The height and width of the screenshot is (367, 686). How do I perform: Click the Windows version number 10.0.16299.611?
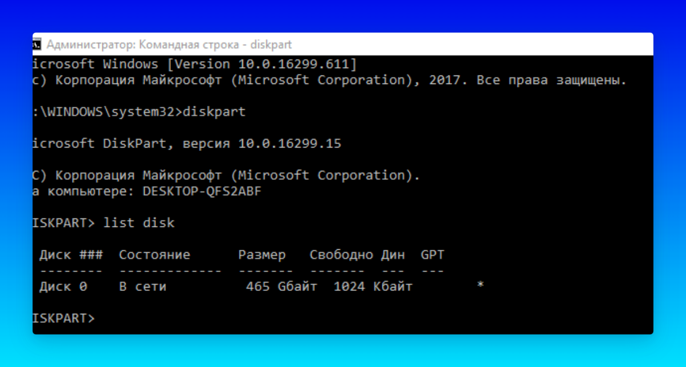click(296, 63)
